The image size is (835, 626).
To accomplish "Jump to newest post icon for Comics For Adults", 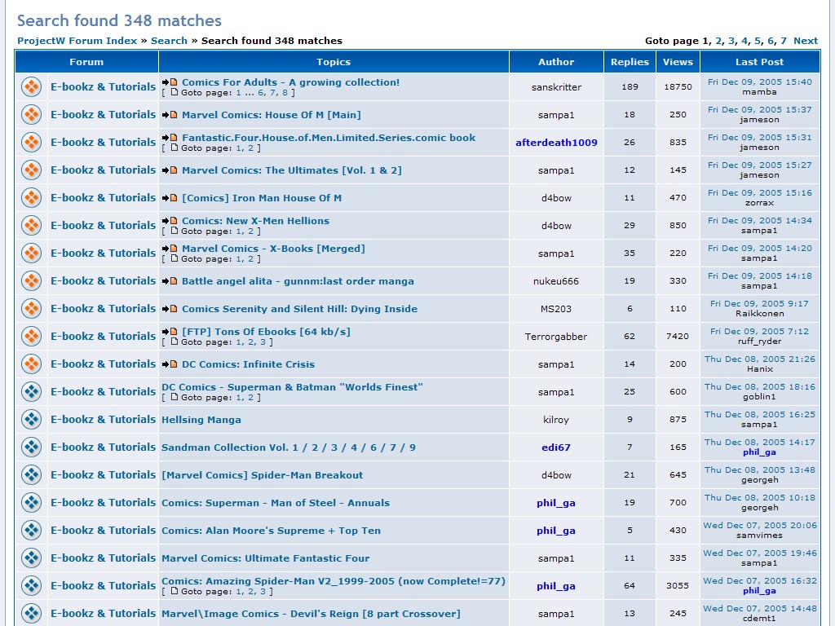I will pyautogui.click(x=170, y=82).
